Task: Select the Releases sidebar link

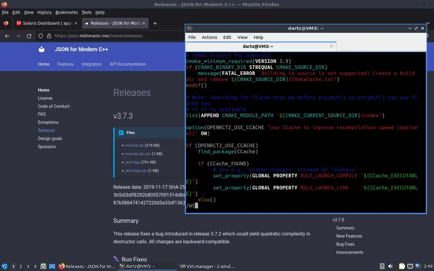Action: (x=46, y=130)
